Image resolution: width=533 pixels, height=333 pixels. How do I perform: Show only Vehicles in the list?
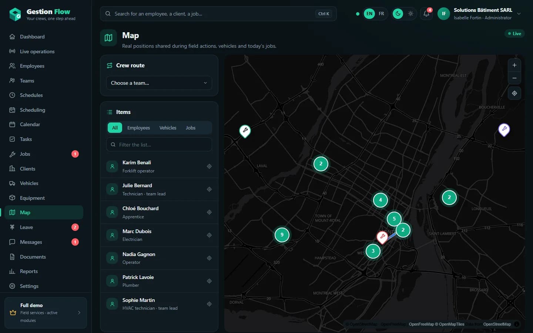coord(168,128)
